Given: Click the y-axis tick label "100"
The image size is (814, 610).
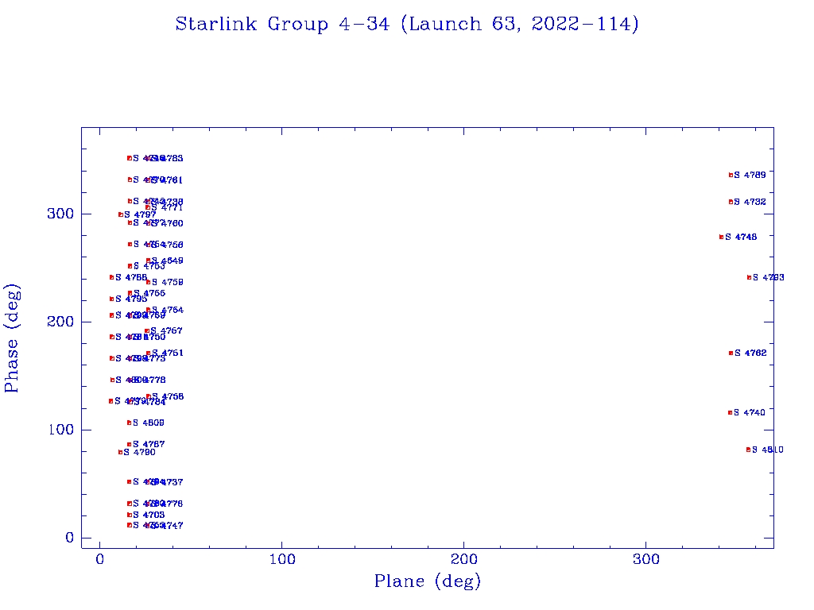Looking at the screenshot, I should (60, 430).
